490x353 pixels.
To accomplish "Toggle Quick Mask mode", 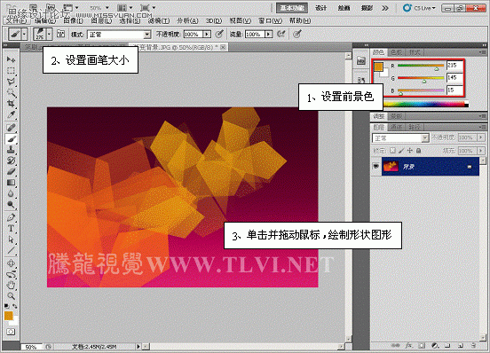I will coord(11,332).
